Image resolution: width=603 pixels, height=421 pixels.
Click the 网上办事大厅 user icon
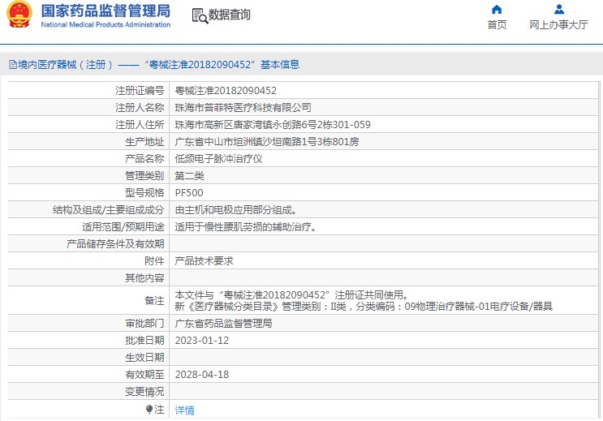(559, 9)
